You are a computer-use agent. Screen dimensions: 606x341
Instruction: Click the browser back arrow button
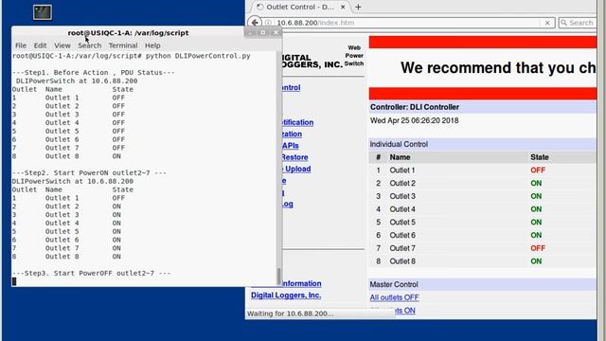(x=255, y=23)
